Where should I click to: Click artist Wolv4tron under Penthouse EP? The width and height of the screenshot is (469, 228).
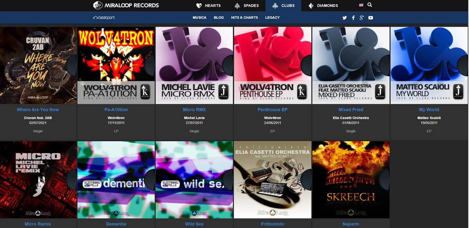272,118
